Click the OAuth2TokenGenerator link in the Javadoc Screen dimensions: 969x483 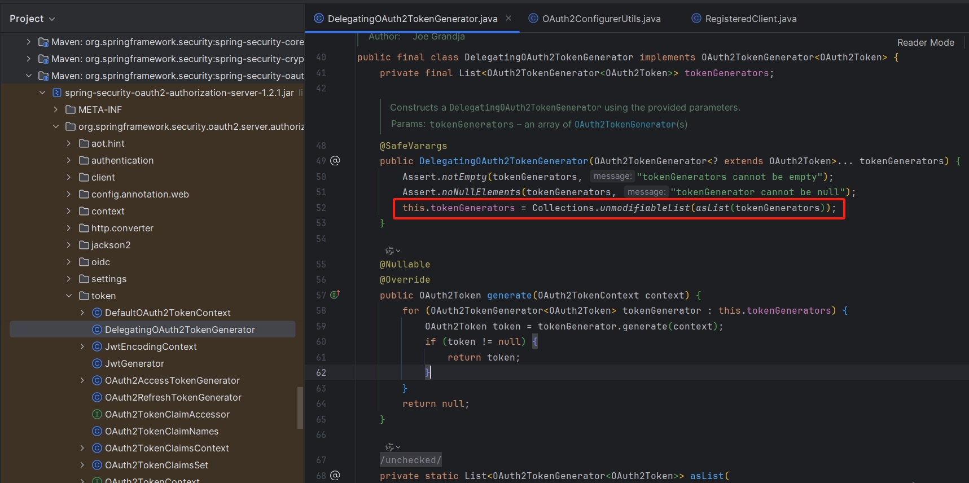(x=624, y=124)
